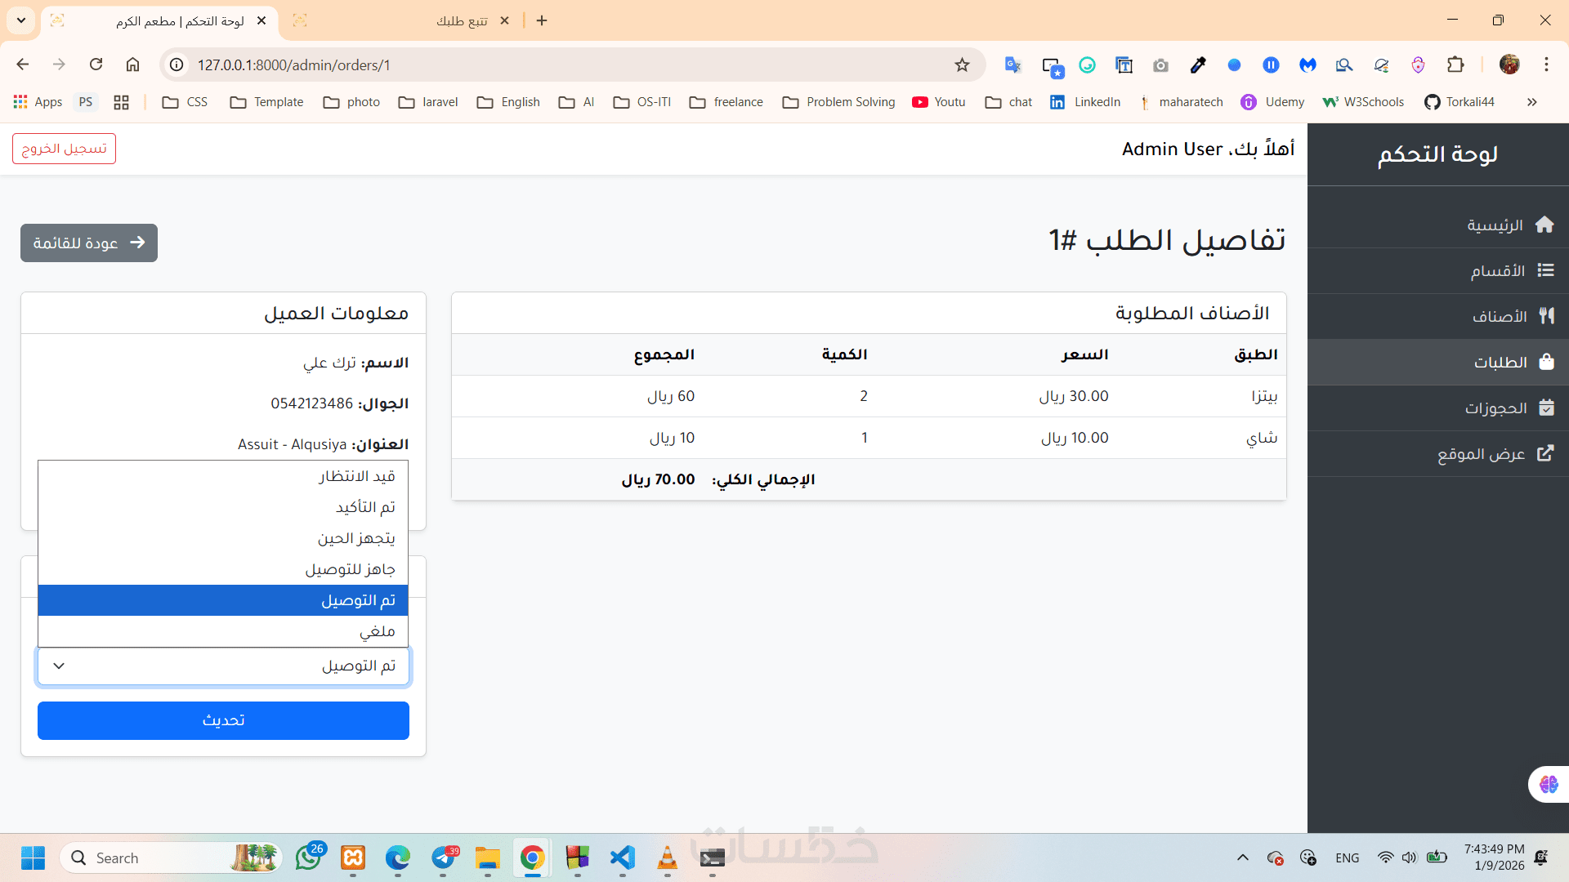Click the عودة للقائمة back button

tap(89, 243)
